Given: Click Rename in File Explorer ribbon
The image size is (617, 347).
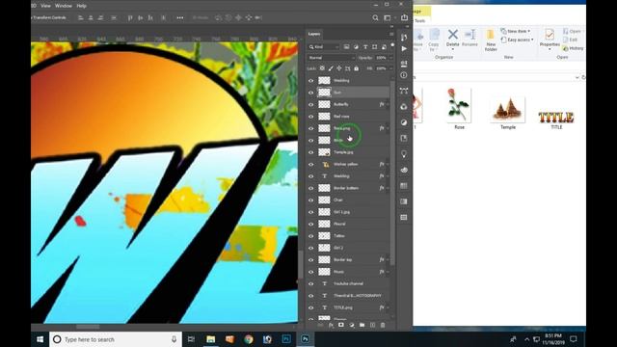Looking at the screenshot, I should pyautogui.click(x=469, y=38).
